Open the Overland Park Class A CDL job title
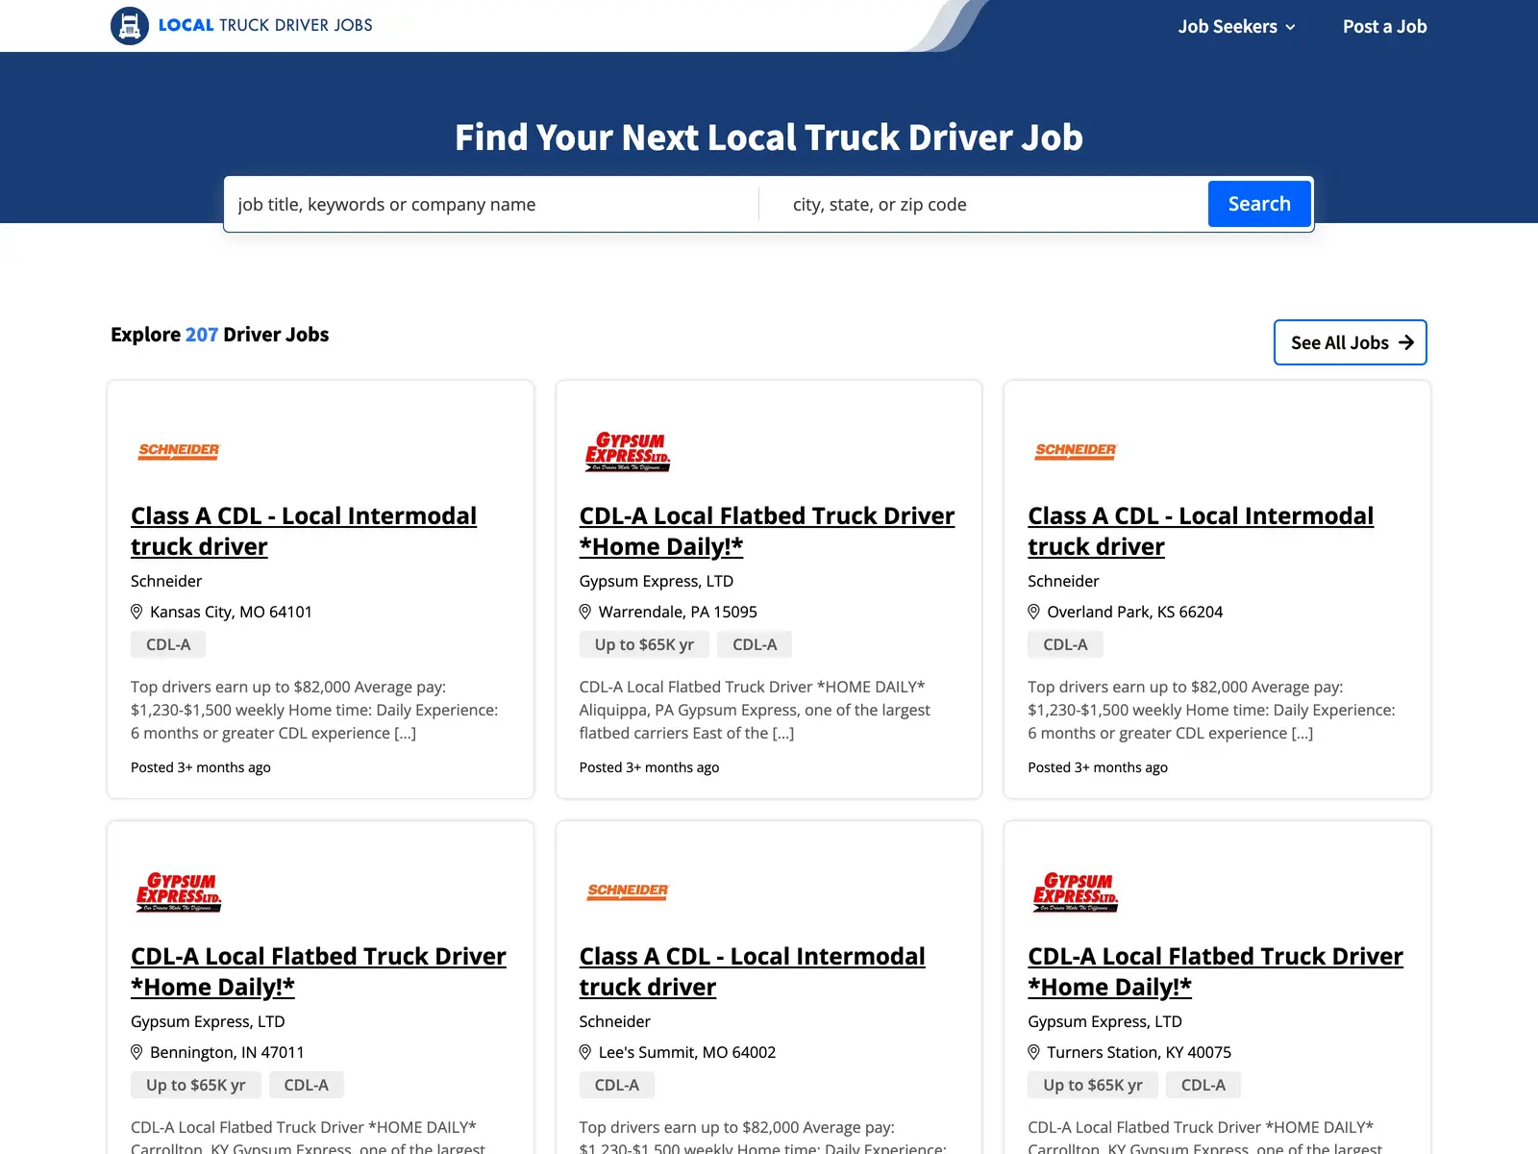 1201,531
